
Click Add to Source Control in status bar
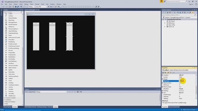coord(189,110)
